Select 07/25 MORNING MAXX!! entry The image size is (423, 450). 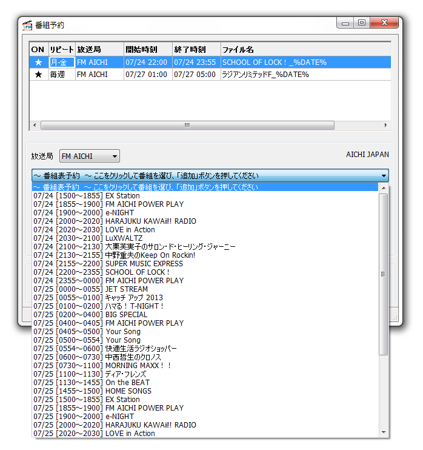205,366
